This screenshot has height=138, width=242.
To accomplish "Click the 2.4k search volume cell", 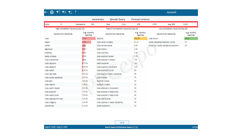I will pyautogui.click(x=141, y=49).
